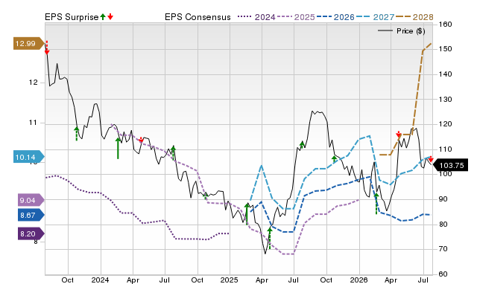Select the 8.67 dark blue value tag

tap(31, 215)
